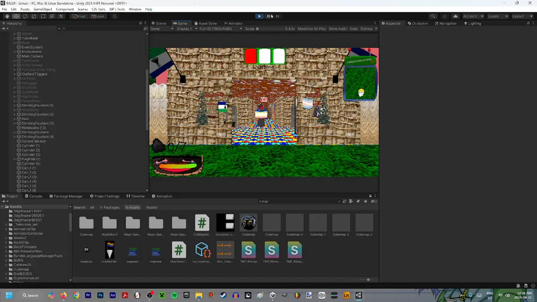Select the Main Camera object

32,56
